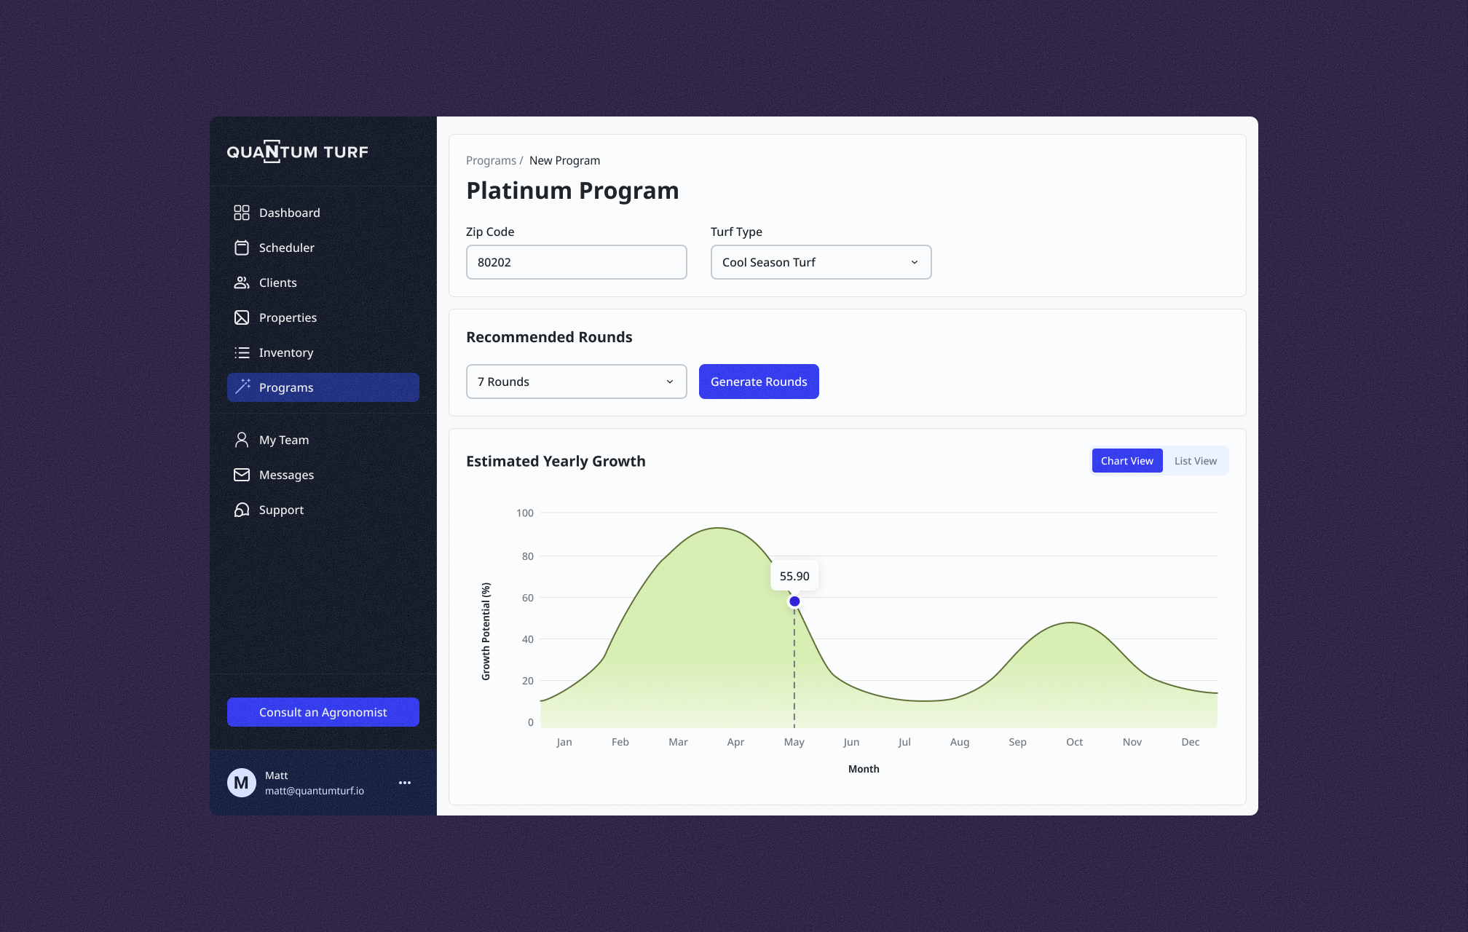Open the Support page
The width and height of the screenshot is (1468, 932).
pos(323,510)
